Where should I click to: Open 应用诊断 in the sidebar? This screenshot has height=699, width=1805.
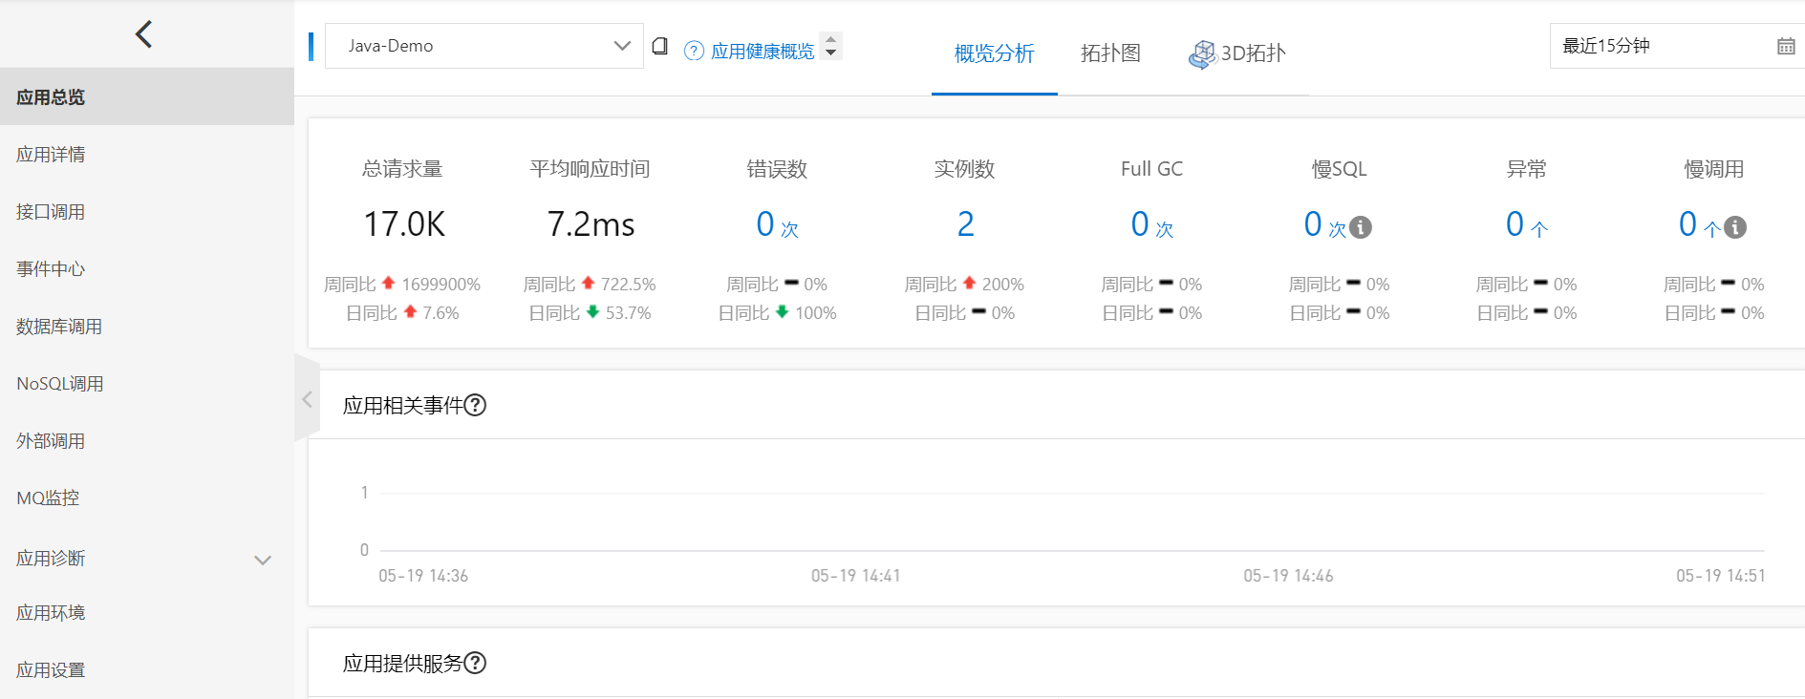pos(147,558)
